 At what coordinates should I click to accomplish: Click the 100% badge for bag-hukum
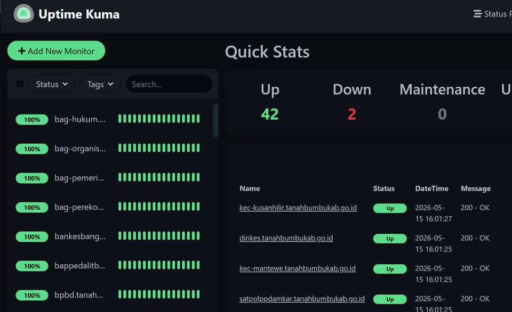(x=32, y=120)
